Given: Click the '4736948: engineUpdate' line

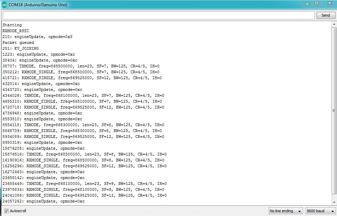Looking at the screenshot, I should pyautogui.click(x=42, y=113).
